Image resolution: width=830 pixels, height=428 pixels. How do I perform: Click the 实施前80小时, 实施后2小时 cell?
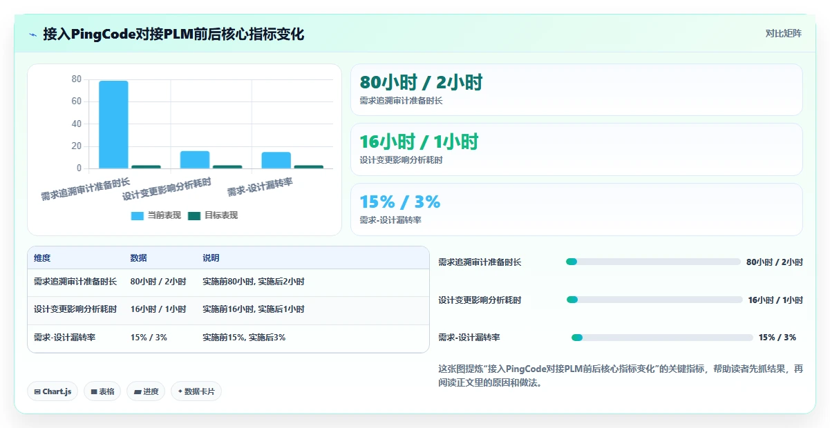point(253,282)
